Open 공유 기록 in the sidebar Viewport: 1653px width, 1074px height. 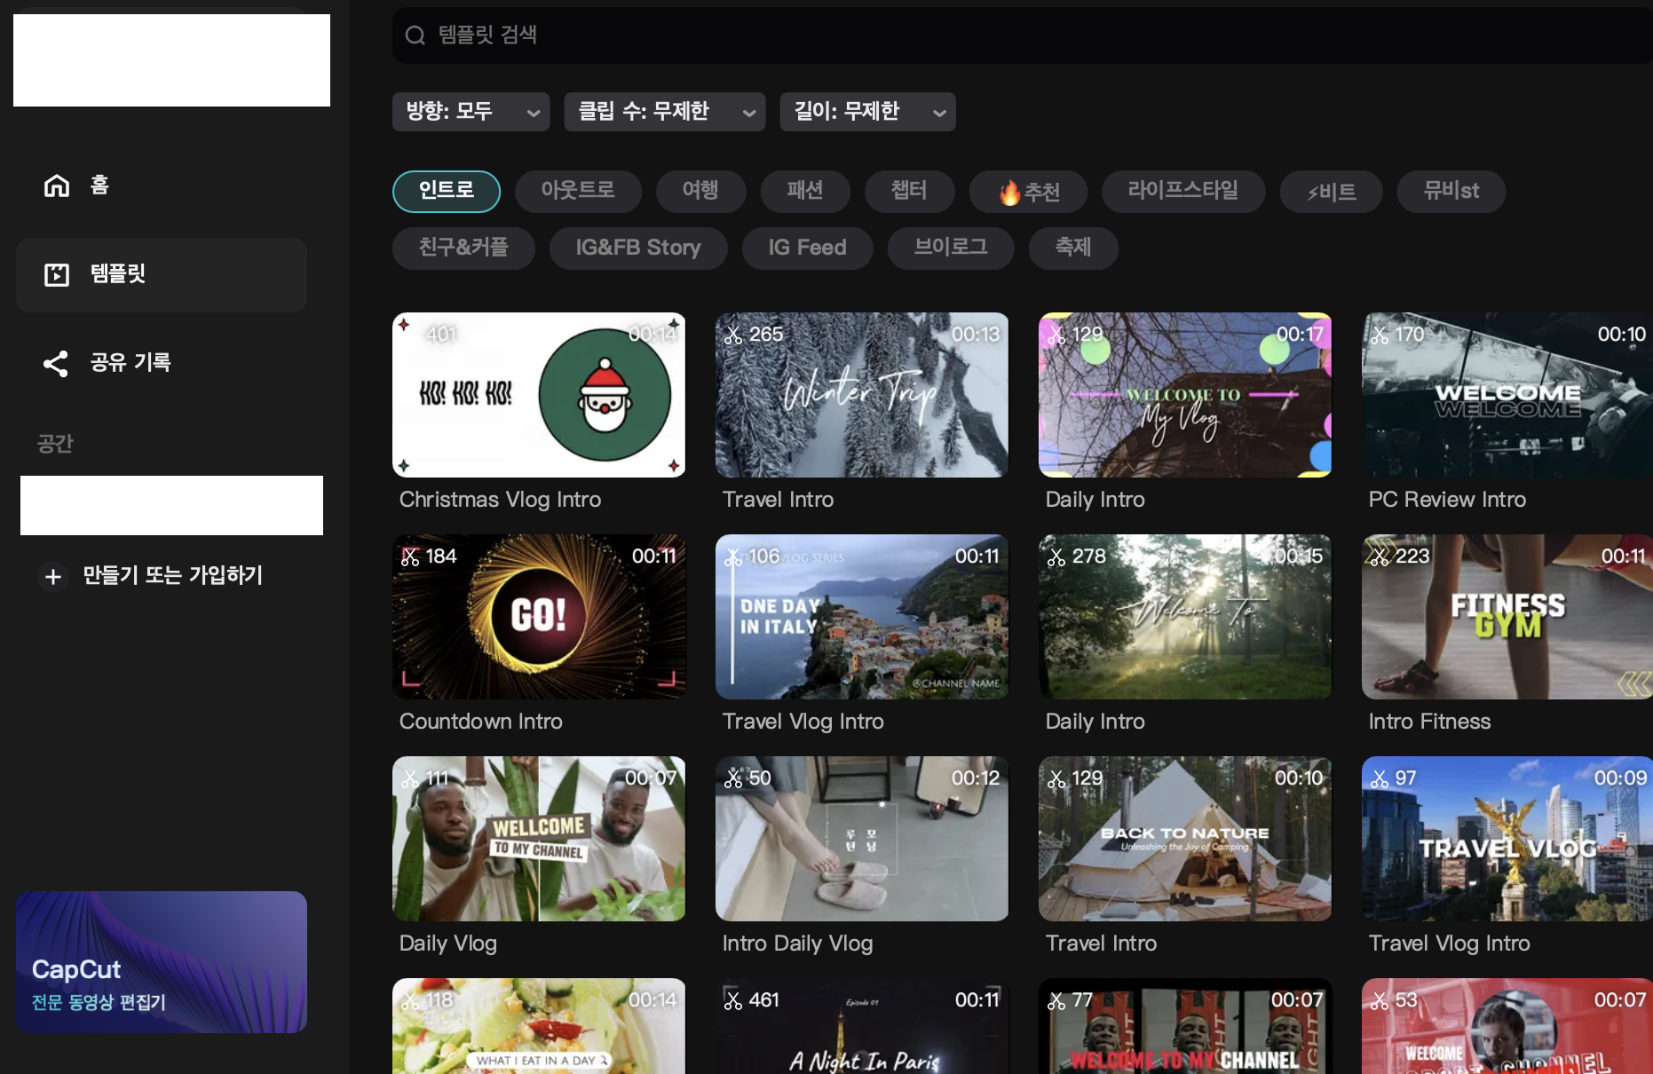coord(162,363)
